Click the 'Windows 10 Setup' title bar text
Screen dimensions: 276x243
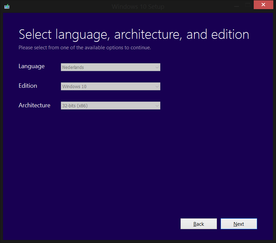[x=138, y=7]
